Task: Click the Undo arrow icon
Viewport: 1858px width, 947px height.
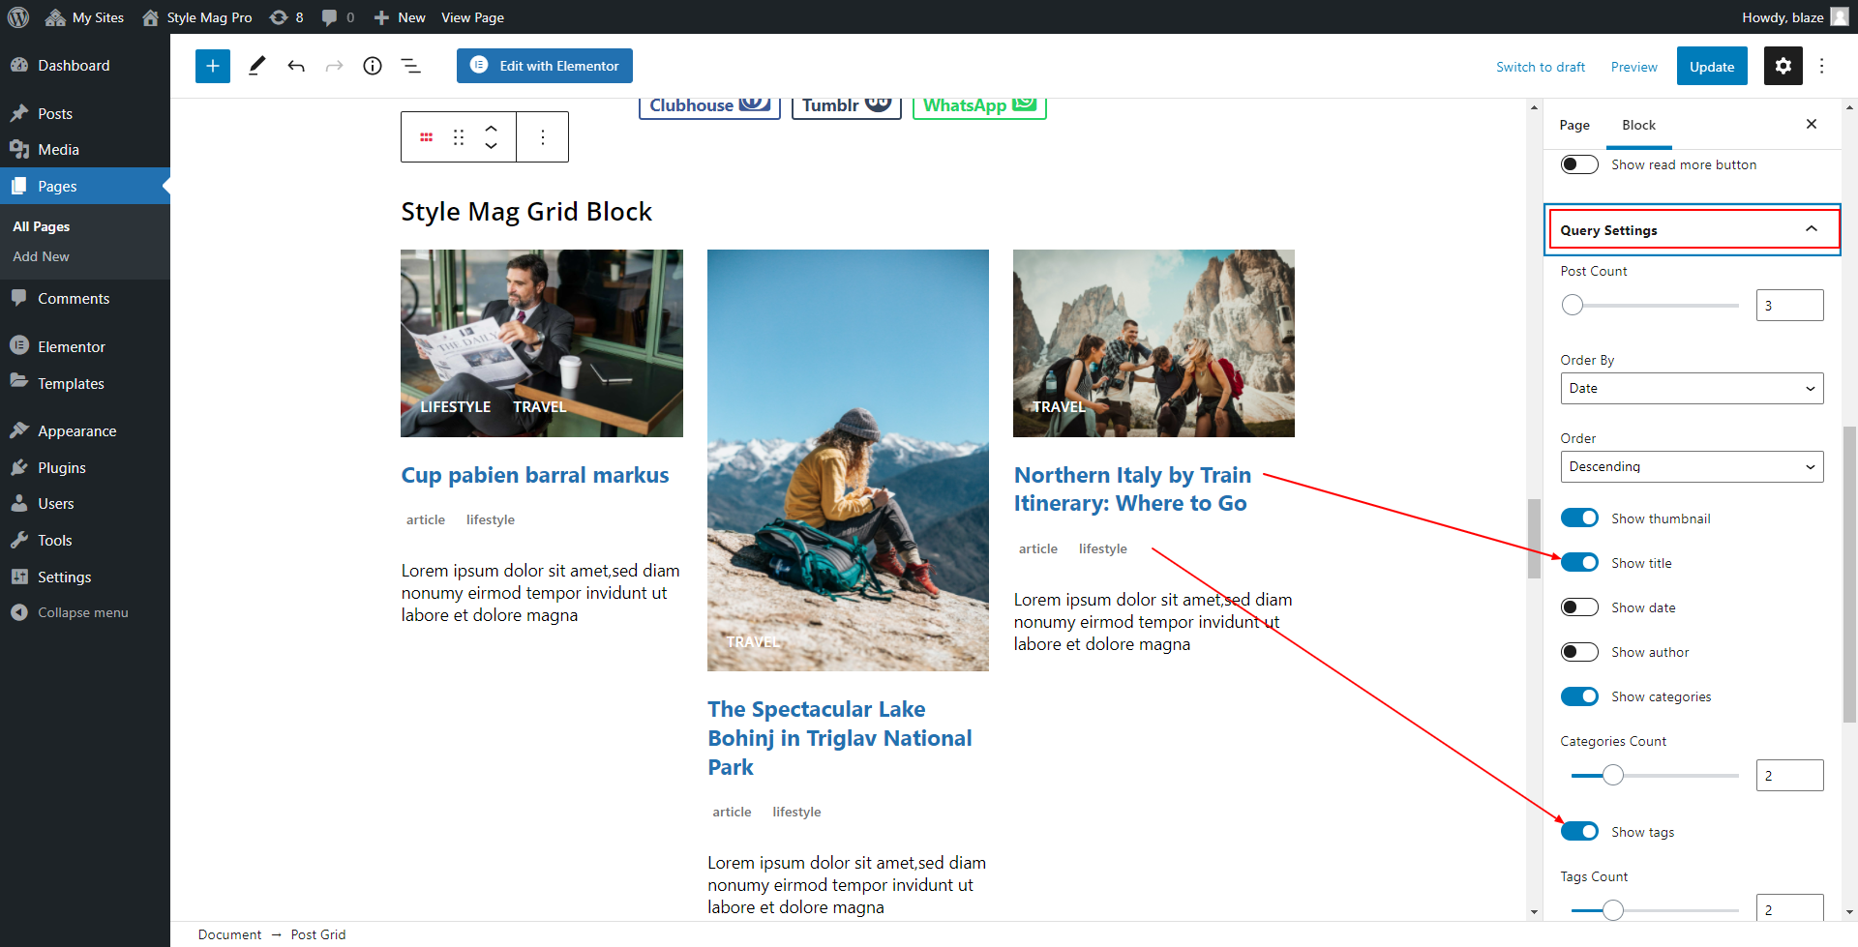Action: point(296,66)
